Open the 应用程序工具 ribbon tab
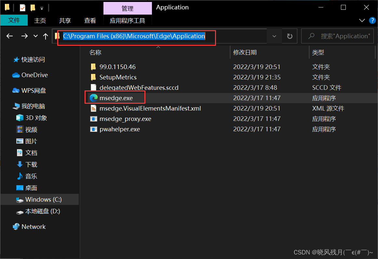This screenshot has height=259, width=378. point(128,20)
